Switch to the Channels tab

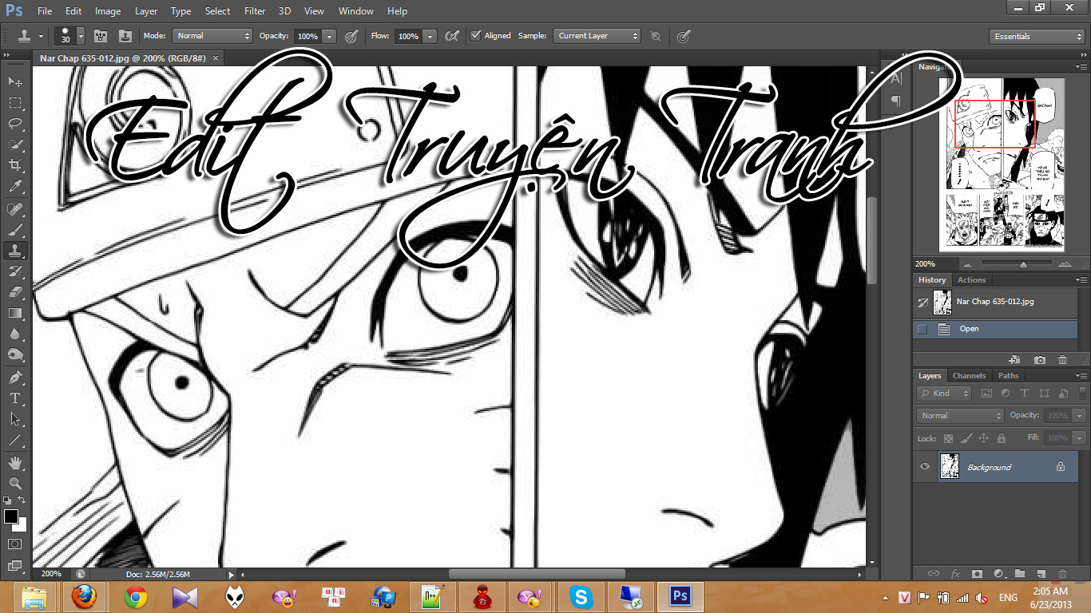point(970,375)
